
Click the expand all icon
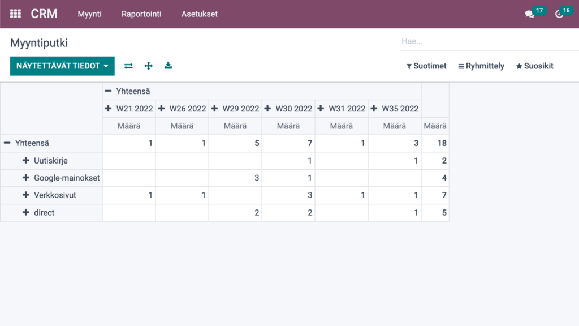point(148,66)
